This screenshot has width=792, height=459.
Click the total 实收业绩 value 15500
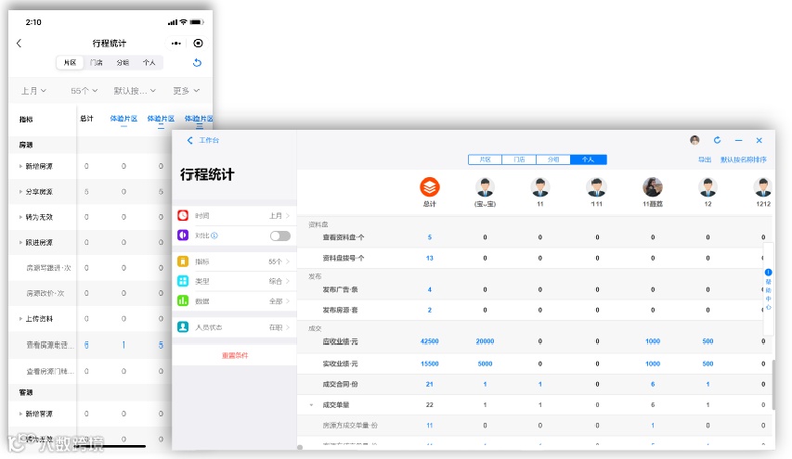pos(429,363)
